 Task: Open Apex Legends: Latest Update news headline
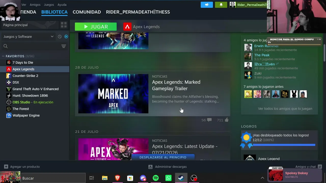tap(185, 149)
